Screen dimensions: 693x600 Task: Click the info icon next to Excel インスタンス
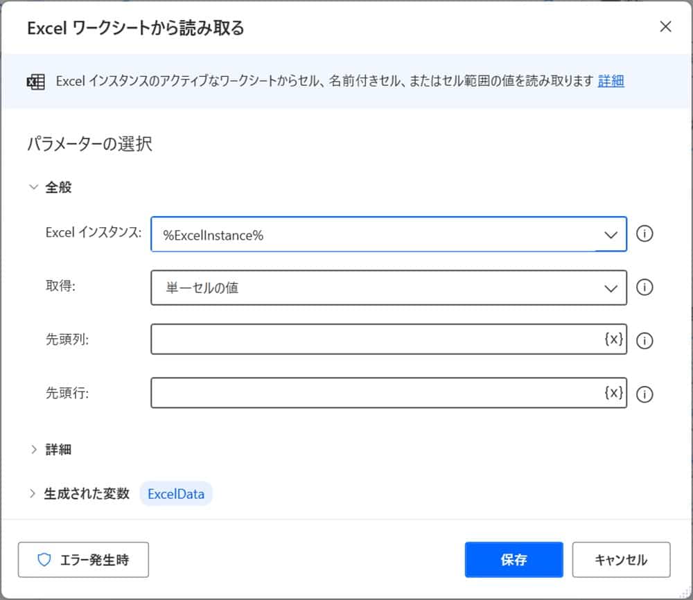[x=644, y=234]
